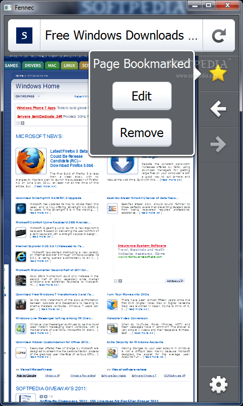The height and width of the screenshot is (406, 243).
Task: Click the Xbox 360 article thumbnail
Action: point(21,281)
